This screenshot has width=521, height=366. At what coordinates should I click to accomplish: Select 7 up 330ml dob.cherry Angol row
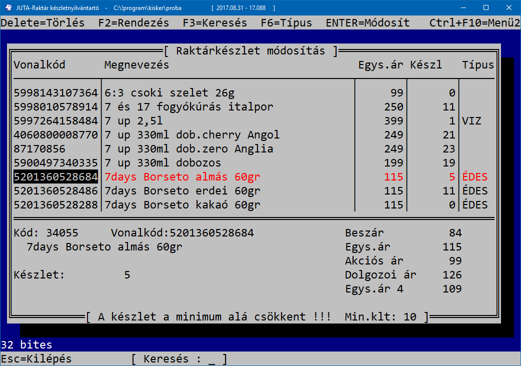pyautogui.click(x=192, y=135)
